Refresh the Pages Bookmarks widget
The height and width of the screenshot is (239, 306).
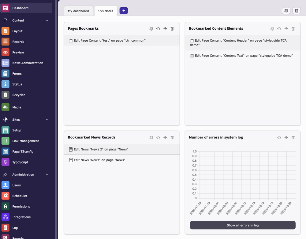coord(158,29)
